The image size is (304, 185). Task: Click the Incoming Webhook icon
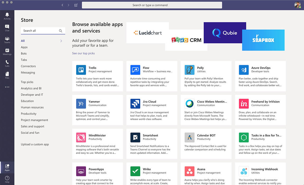[244, 171]
